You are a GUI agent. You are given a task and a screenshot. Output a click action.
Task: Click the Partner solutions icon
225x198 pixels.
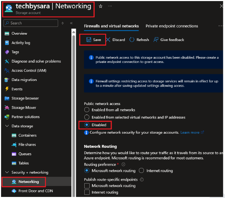[x=7, y=117]
